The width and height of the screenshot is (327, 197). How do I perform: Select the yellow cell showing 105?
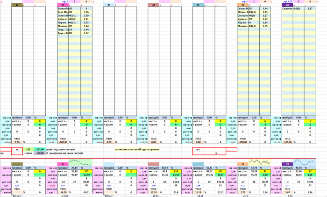86,171
